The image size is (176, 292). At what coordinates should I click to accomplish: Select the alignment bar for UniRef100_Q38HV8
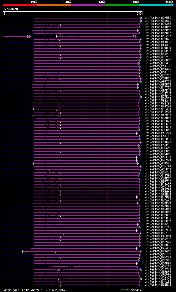point(88,118)
